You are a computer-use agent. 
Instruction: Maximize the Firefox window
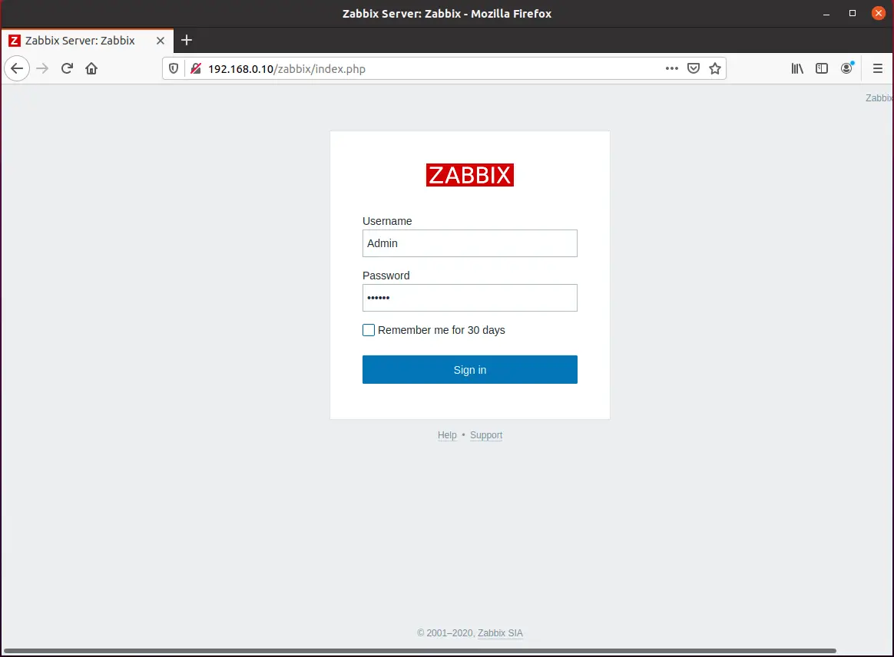(853, 14)
